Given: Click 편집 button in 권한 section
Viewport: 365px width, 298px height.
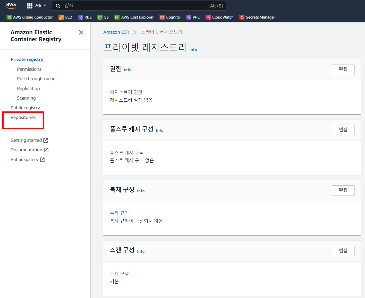Looking at the screenshot, I should tap(343, 70).
